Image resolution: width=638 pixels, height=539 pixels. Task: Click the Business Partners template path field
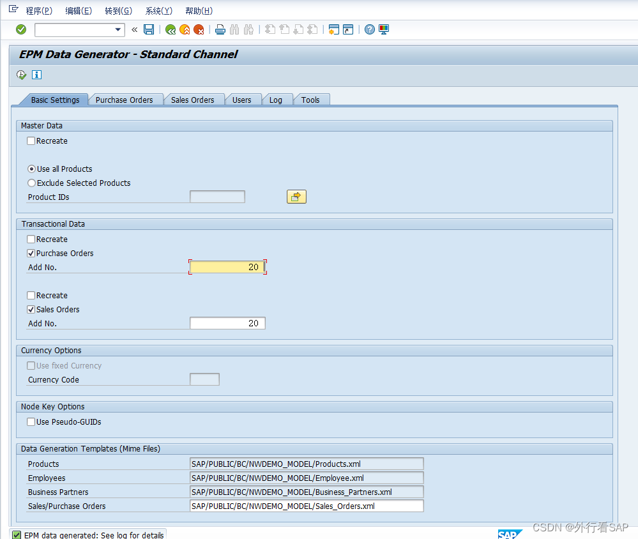click(x=307, y=492)
